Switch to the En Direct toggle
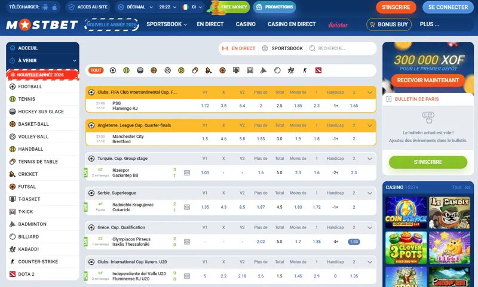The image size is (478, 287). coord(238,48)
